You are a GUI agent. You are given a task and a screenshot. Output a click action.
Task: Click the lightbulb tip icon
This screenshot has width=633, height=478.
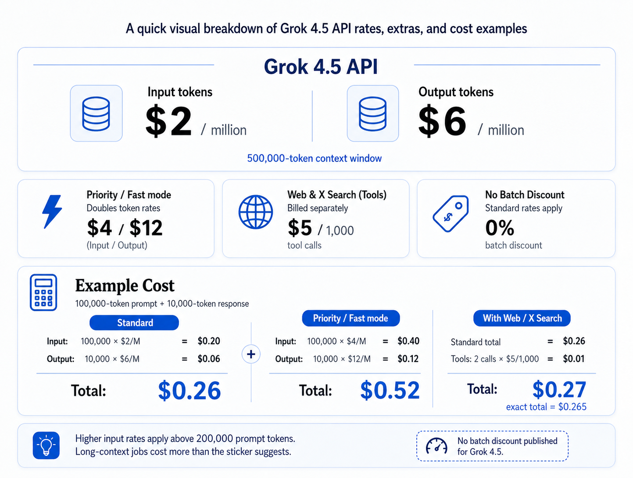pyautogui.click(x=46, y=446)
